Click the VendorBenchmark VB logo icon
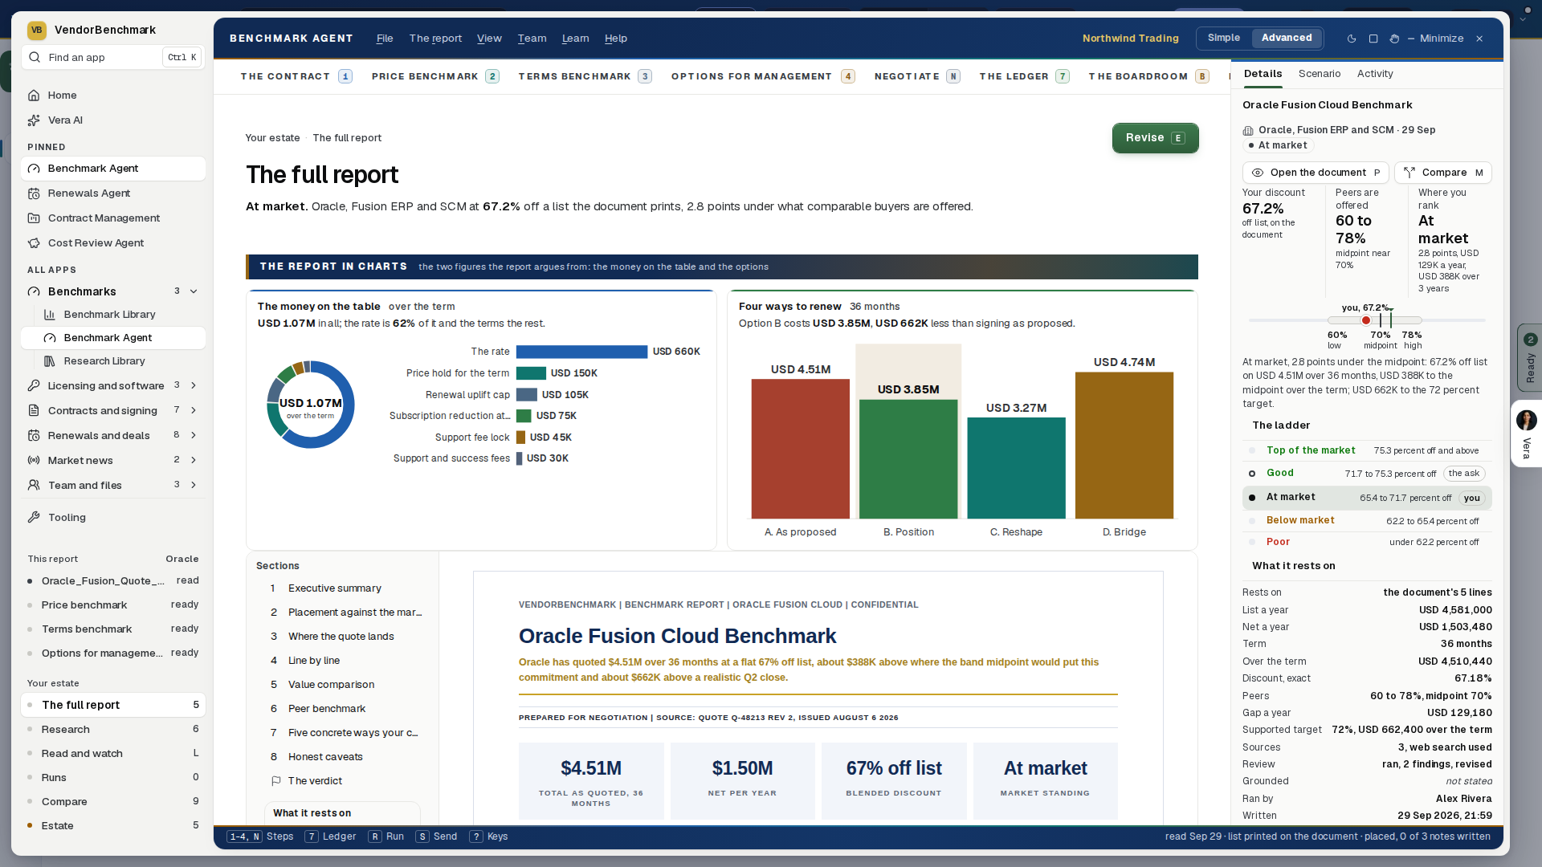 (x=36, y=31)
